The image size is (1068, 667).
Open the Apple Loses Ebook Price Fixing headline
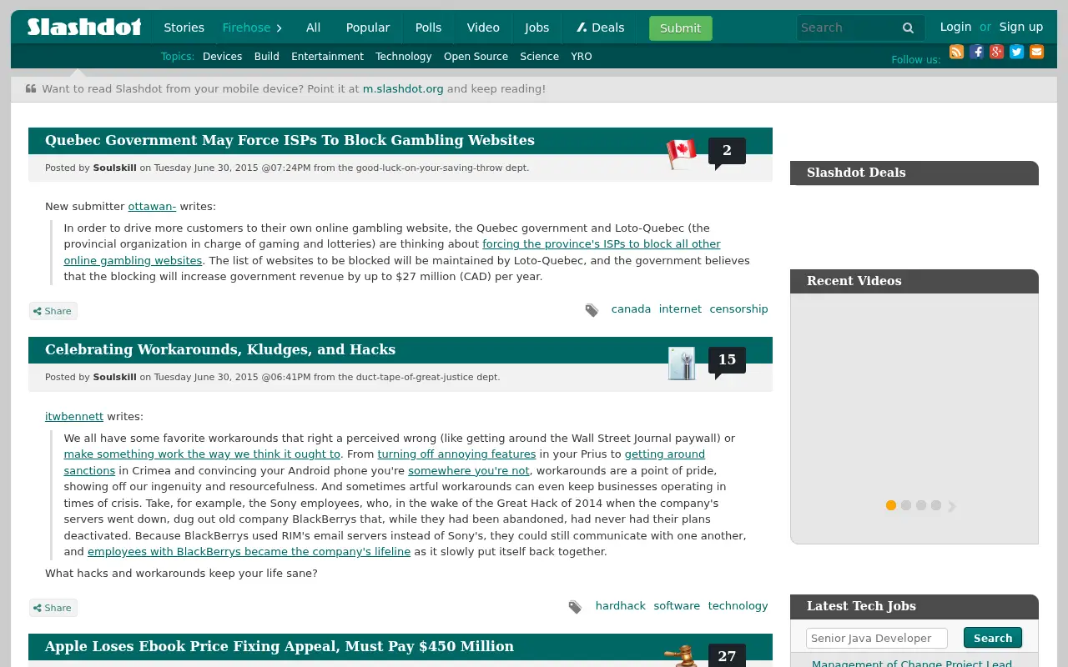click(280, 646)
